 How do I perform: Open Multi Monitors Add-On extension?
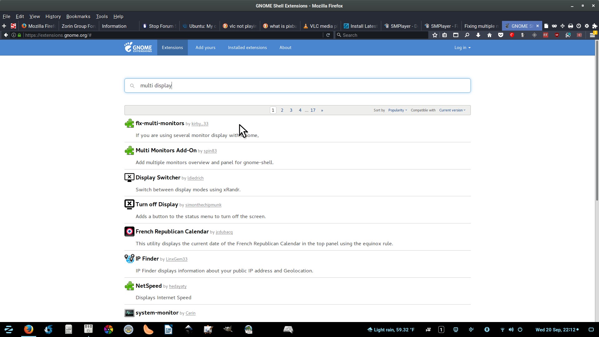pyautogui.click(x=166, y=150)
